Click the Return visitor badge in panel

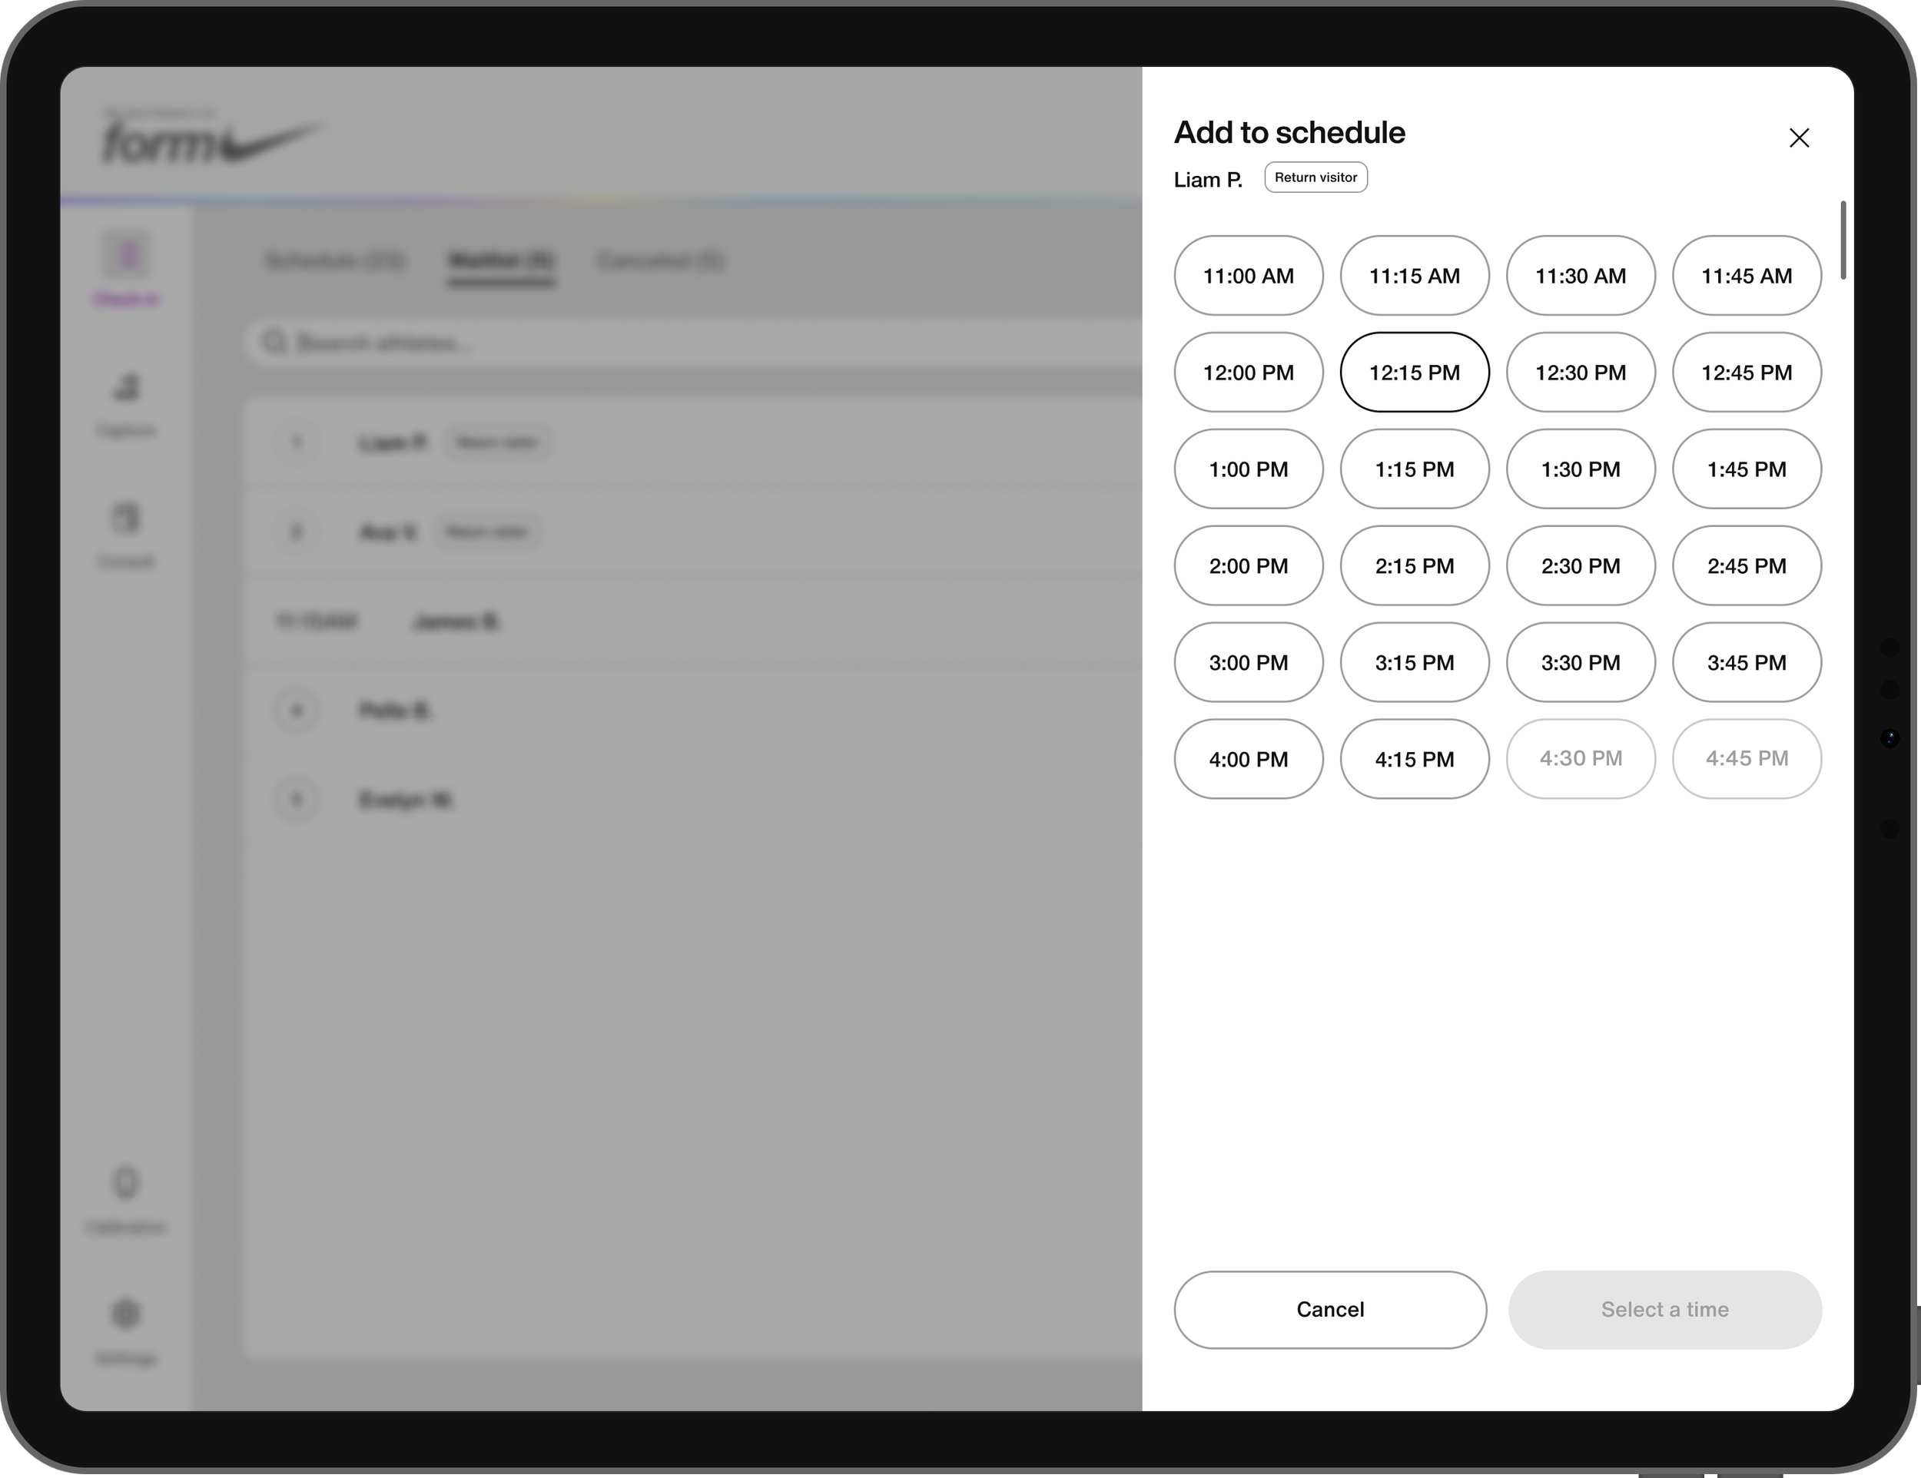coord(1316,177)
